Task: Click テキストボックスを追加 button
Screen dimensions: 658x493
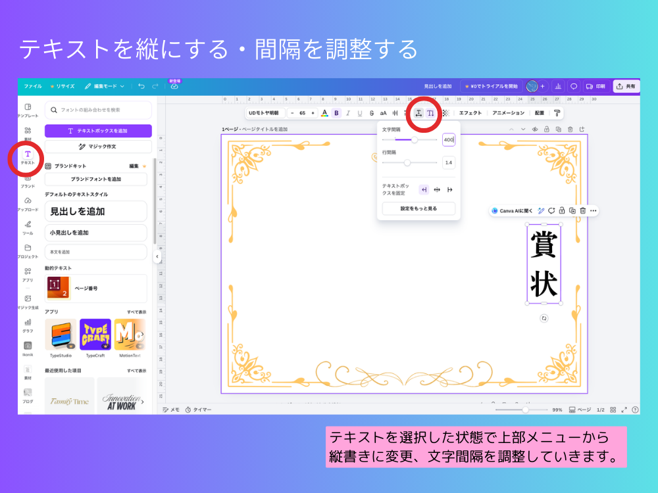Action: 98,131
